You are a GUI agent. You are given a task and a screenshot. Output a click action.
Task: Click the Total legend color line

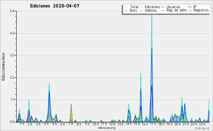point(126,7)
